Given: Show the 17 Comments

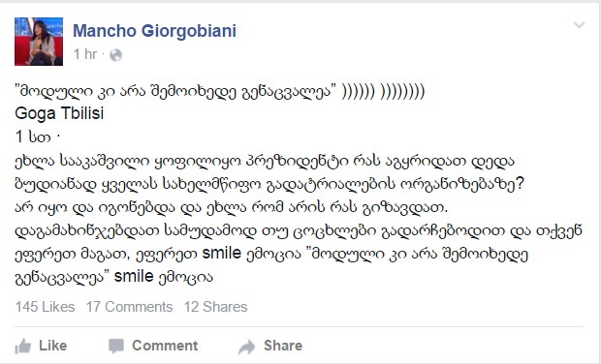Looking at the screenshot, I should (x=129, y=307).
